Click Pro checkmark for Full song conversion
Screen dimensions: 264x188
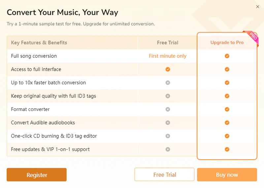[227, 56]
